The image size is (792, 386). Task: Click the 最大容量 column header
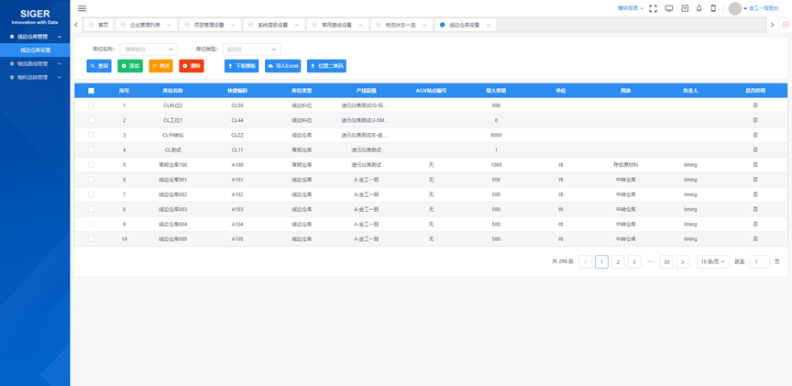(x=496, y=91)
